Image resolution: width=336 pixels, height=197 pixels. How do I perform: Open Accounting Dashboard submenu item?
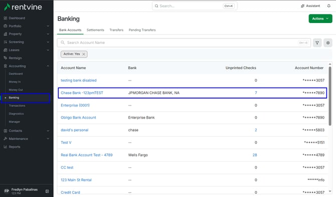point(16,73)
